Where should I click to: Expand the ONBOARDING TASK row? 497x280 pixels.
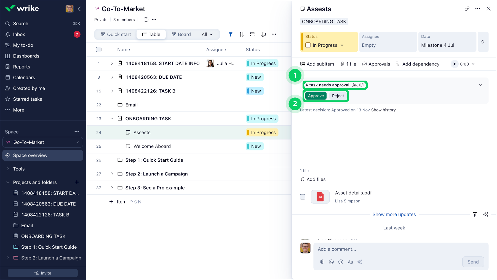[x=112, y=119]
